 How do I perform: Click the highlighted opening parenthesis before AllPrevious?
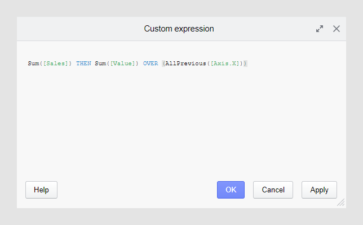coord(163,64)
